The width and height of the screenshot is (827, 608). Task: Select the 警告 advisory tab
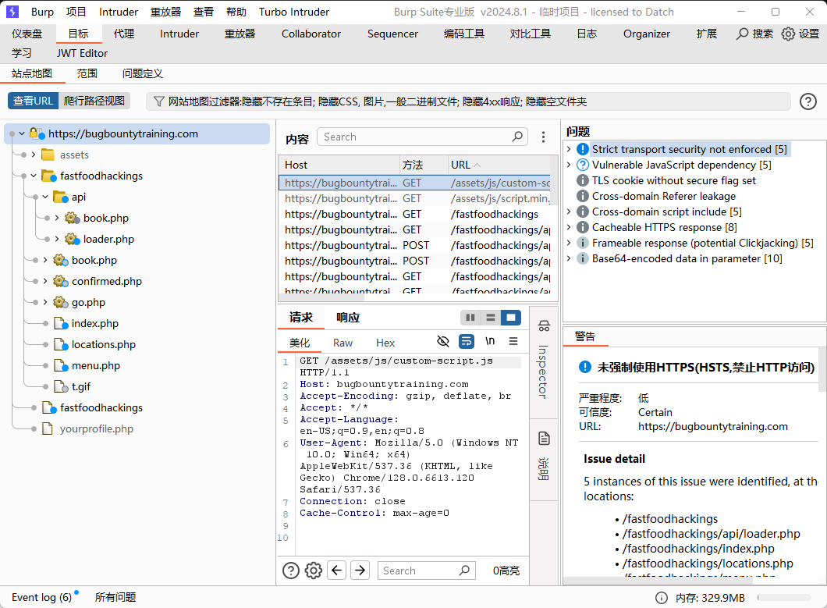click(x=585, y=336)
